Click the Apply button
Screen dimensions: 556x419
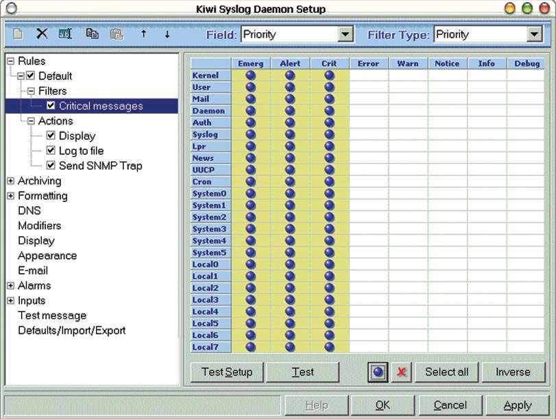coord(518,405)
